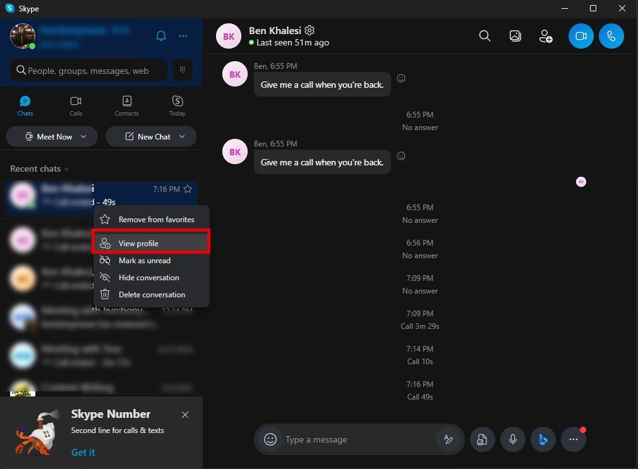Start a video call

tap(581, 36)
